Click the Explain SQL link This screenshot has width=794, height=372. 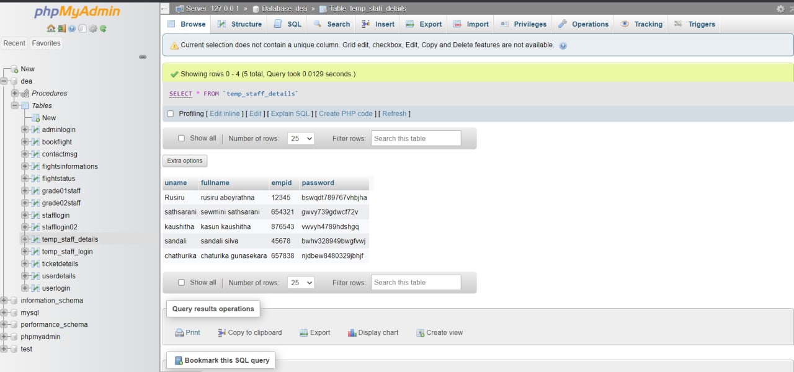(290, 114)
